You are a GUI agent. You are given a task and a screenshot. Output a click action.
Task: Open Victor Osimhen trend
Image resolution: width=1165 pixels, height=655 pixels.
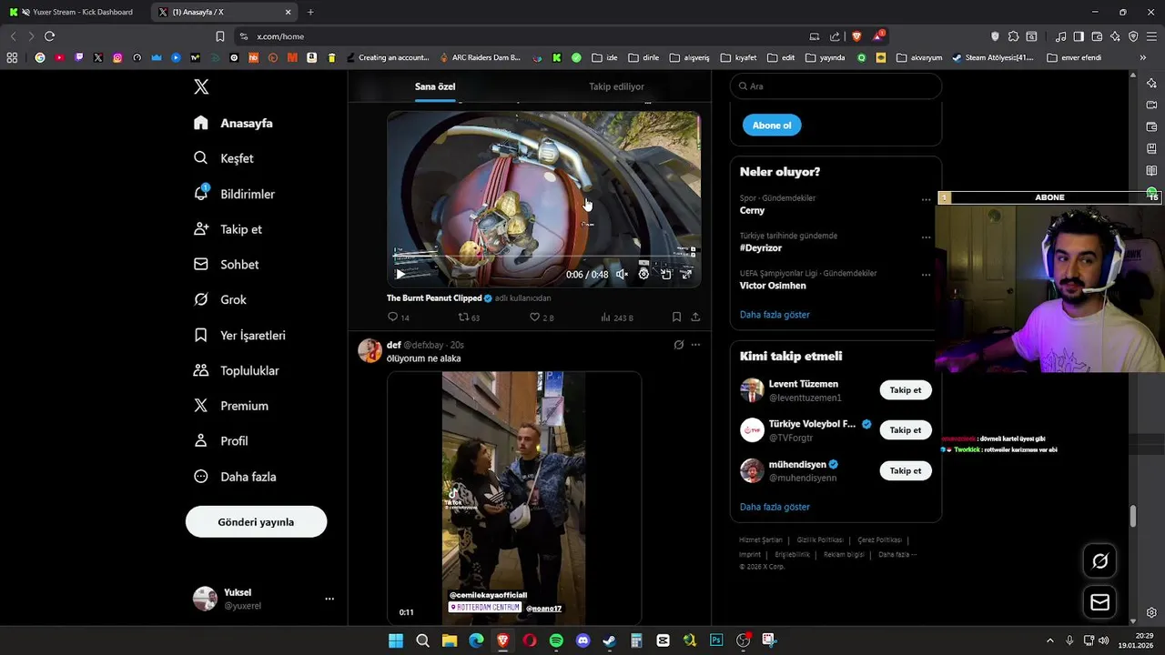point(773,286)
